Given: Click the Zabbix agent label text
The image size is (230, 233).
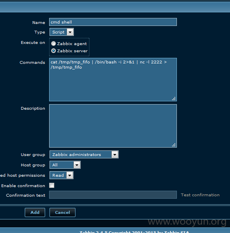Looking at the screenshot, I should tap(72, 44).
